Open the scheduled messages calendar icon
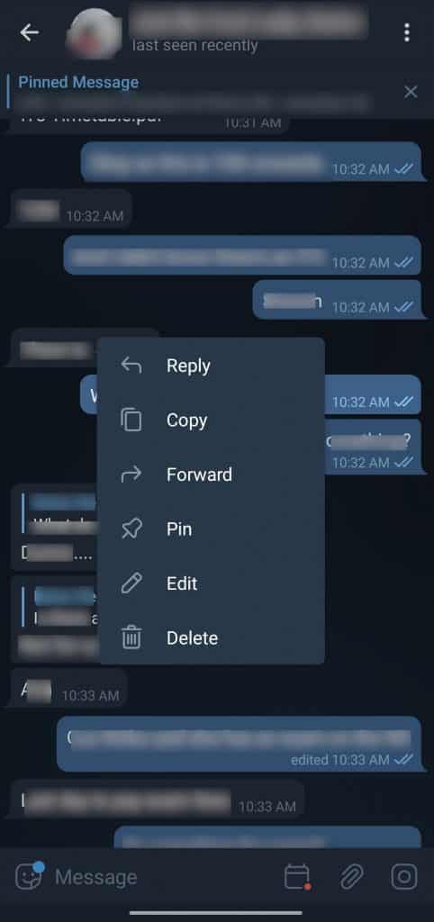The height and width of the screenshot is (922, 434). 297,877
